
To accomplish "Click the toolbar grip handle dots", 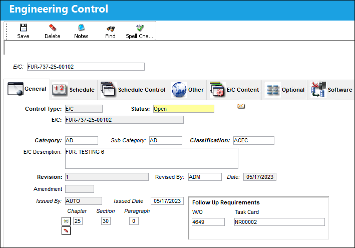I will tap(7, 31).
